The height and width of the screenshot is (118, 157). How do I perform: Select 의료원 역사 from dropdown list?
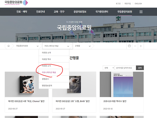(54, 59)
